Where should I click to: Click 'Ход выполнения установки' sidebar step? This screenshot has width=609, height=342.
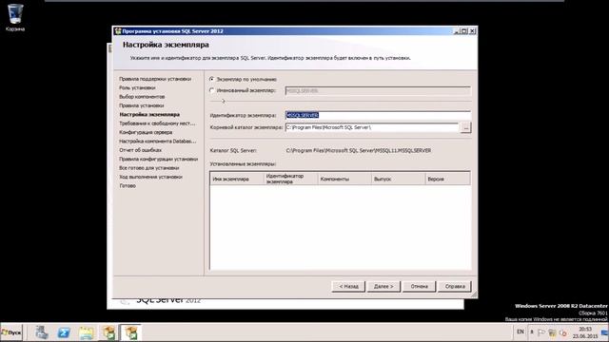(150, 177)
